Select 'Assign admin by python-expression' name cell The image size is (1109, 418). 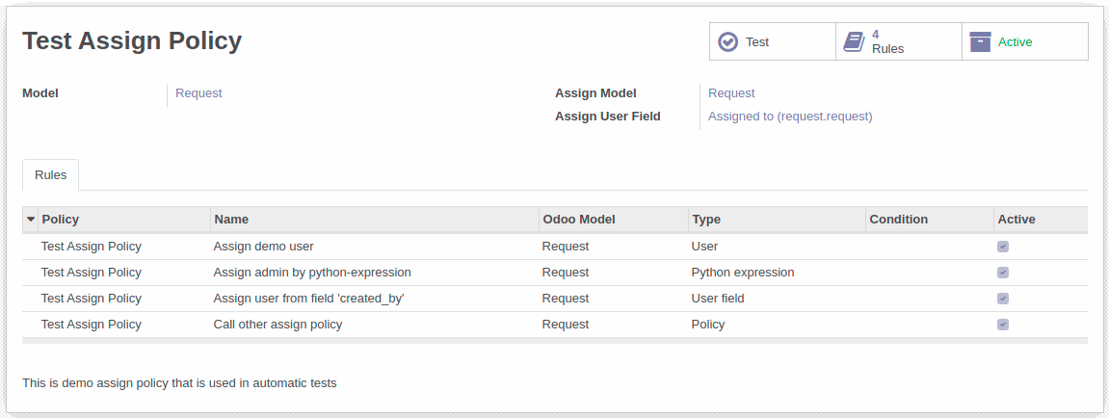point(375,273)
